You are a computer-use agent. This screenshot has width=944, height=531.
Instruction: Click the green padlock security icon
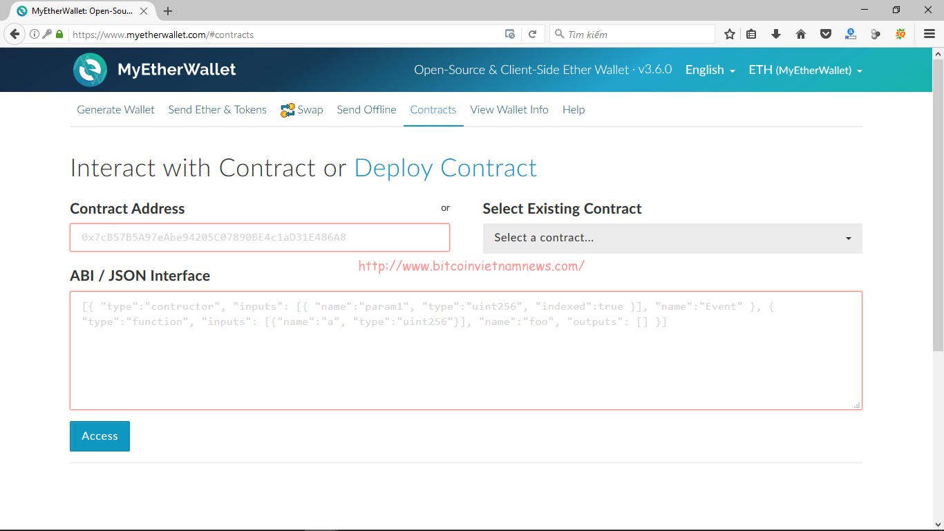[59, 34]
